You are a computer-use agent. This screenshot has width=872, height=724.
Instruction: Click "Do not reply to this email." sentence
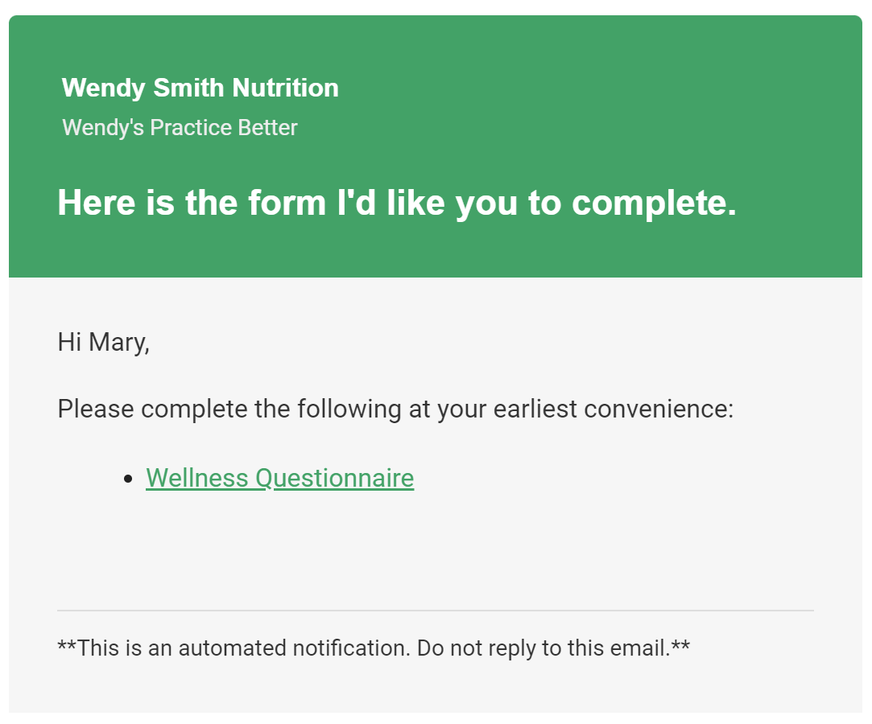coord(543,648)
